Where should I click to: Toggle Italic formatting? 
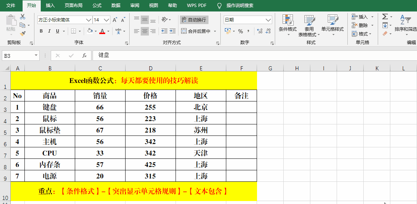[x=49, y=31]
